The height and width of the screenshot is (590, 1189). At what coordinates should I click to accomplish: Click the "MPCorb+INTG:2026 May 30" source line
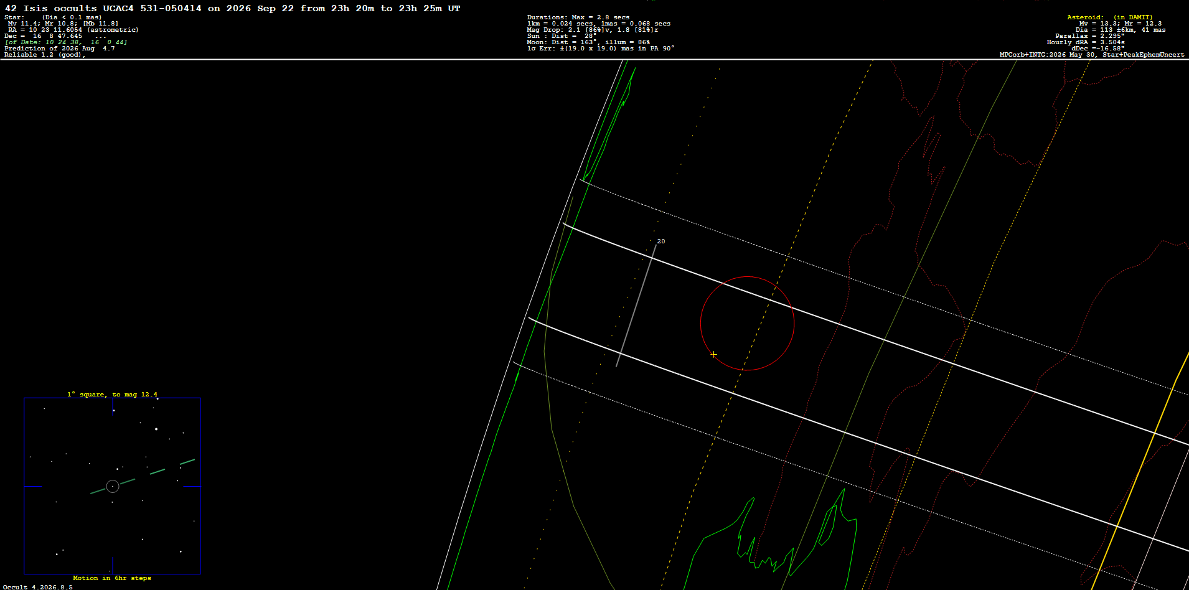[x=1092, y=55]
